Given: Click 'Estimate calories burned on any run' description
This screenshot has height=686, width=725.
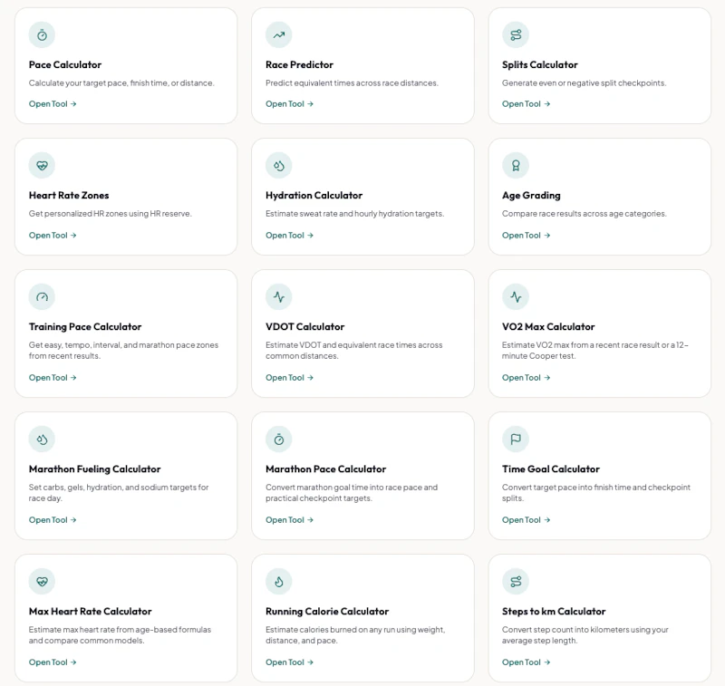Looking at the screenshot, I should coord(355,635).
